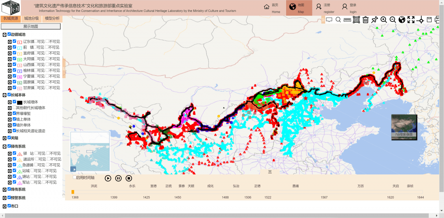444x218 pixels.
Task: Click the satellite imagery basemap thumbnail
Action: coord(404,125)
